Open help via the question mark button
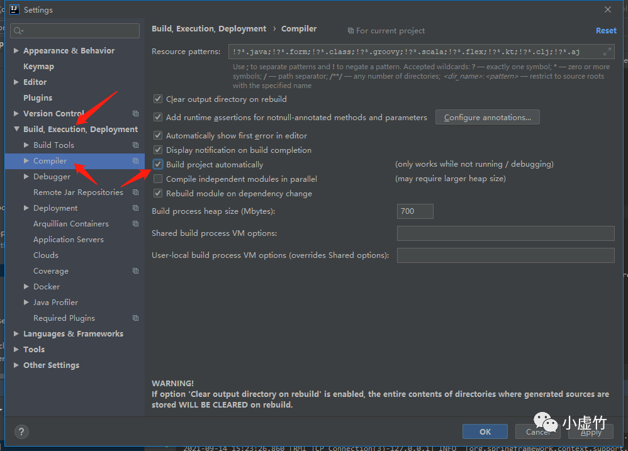This screenshot has height=451, width=628. pyautogui.click(x=21, y=432)
